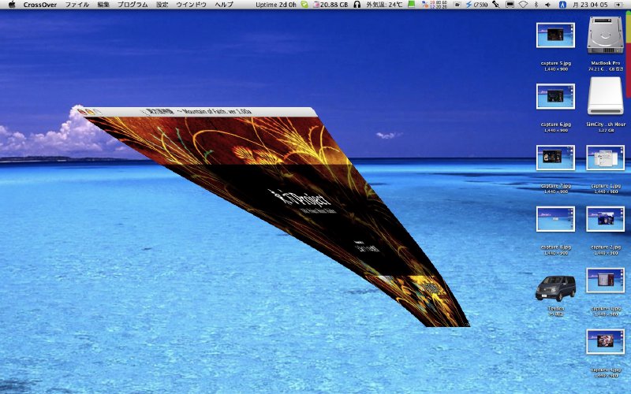Click the green checkmark status icon

pyautogui.click(x=304, y=5)
